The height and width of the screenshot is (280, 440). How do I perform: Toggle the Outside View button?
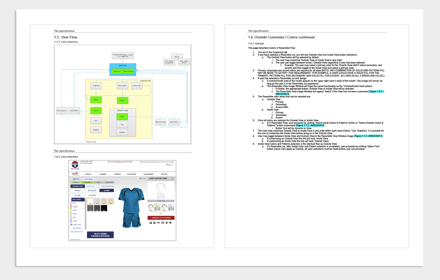point(78,186)
